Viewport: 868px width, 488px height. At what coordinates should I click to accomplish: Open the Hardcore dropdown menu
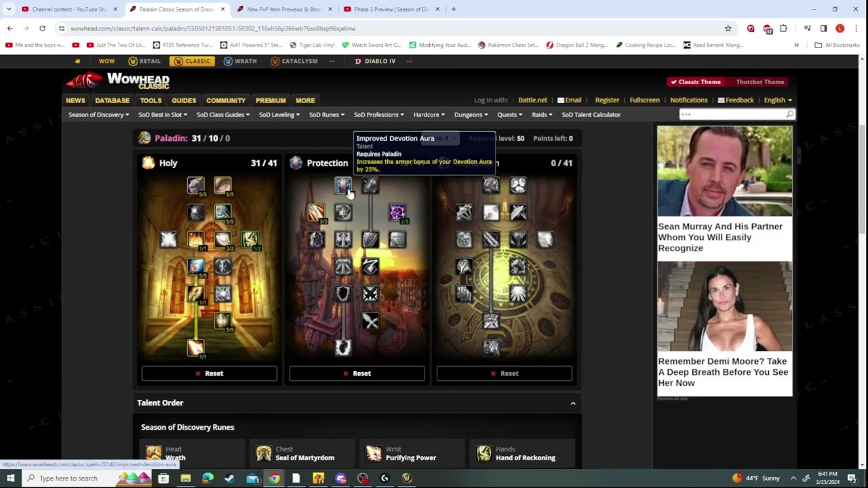click(429, 115)
